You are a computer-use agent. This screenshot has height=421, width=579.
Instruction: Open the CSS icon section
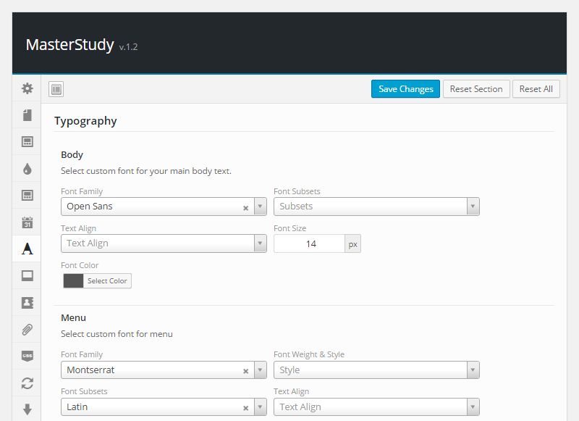pos(27,356)
